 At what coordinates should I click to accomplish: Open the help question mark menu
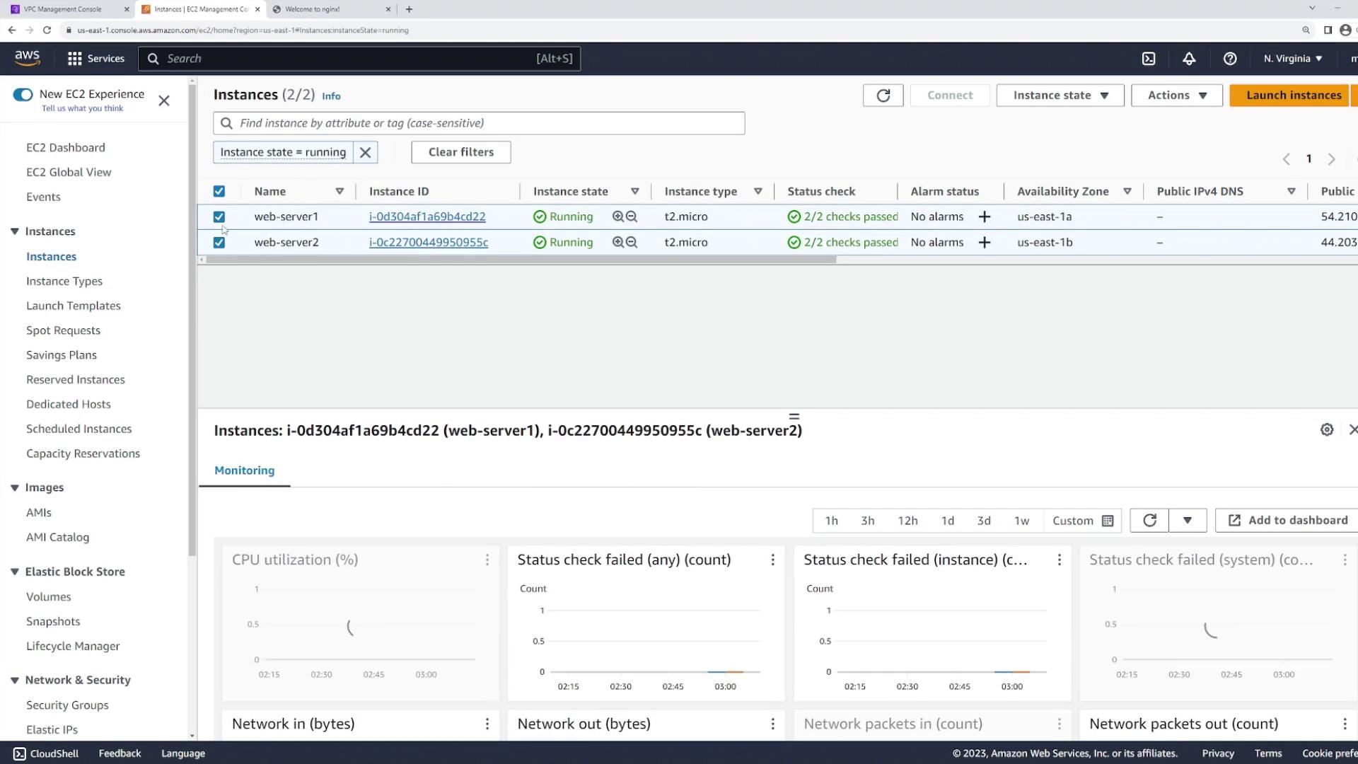(1230, 59)
